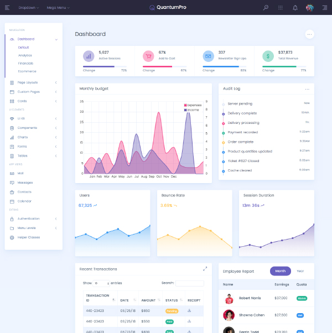Click the UI Kit diamond icon
This screenshot has height=333, width=332.
pyautogui.click(x=12, y=119)
